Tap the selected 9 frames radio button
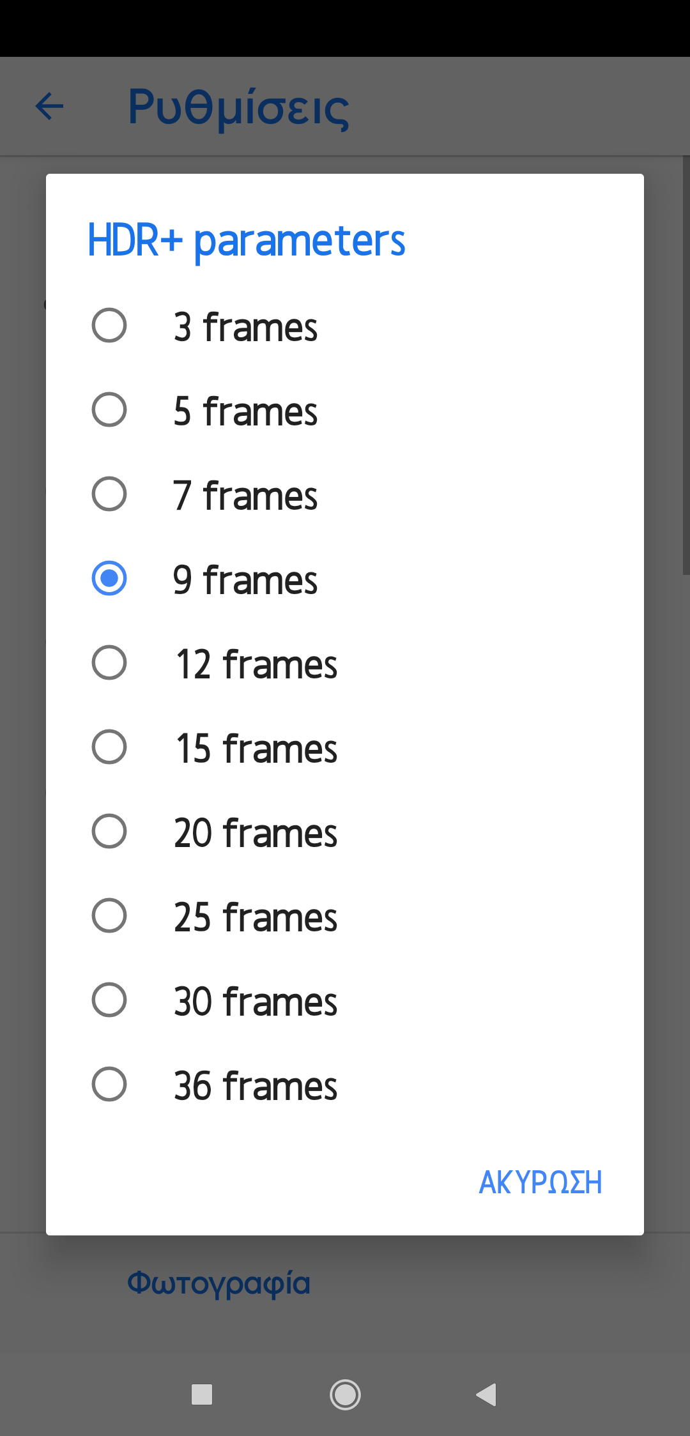 109,579
